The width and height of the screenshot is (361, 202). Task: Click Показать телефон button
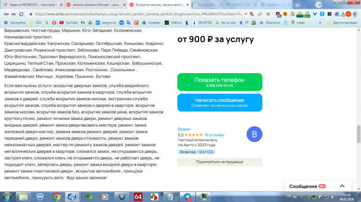220,82
